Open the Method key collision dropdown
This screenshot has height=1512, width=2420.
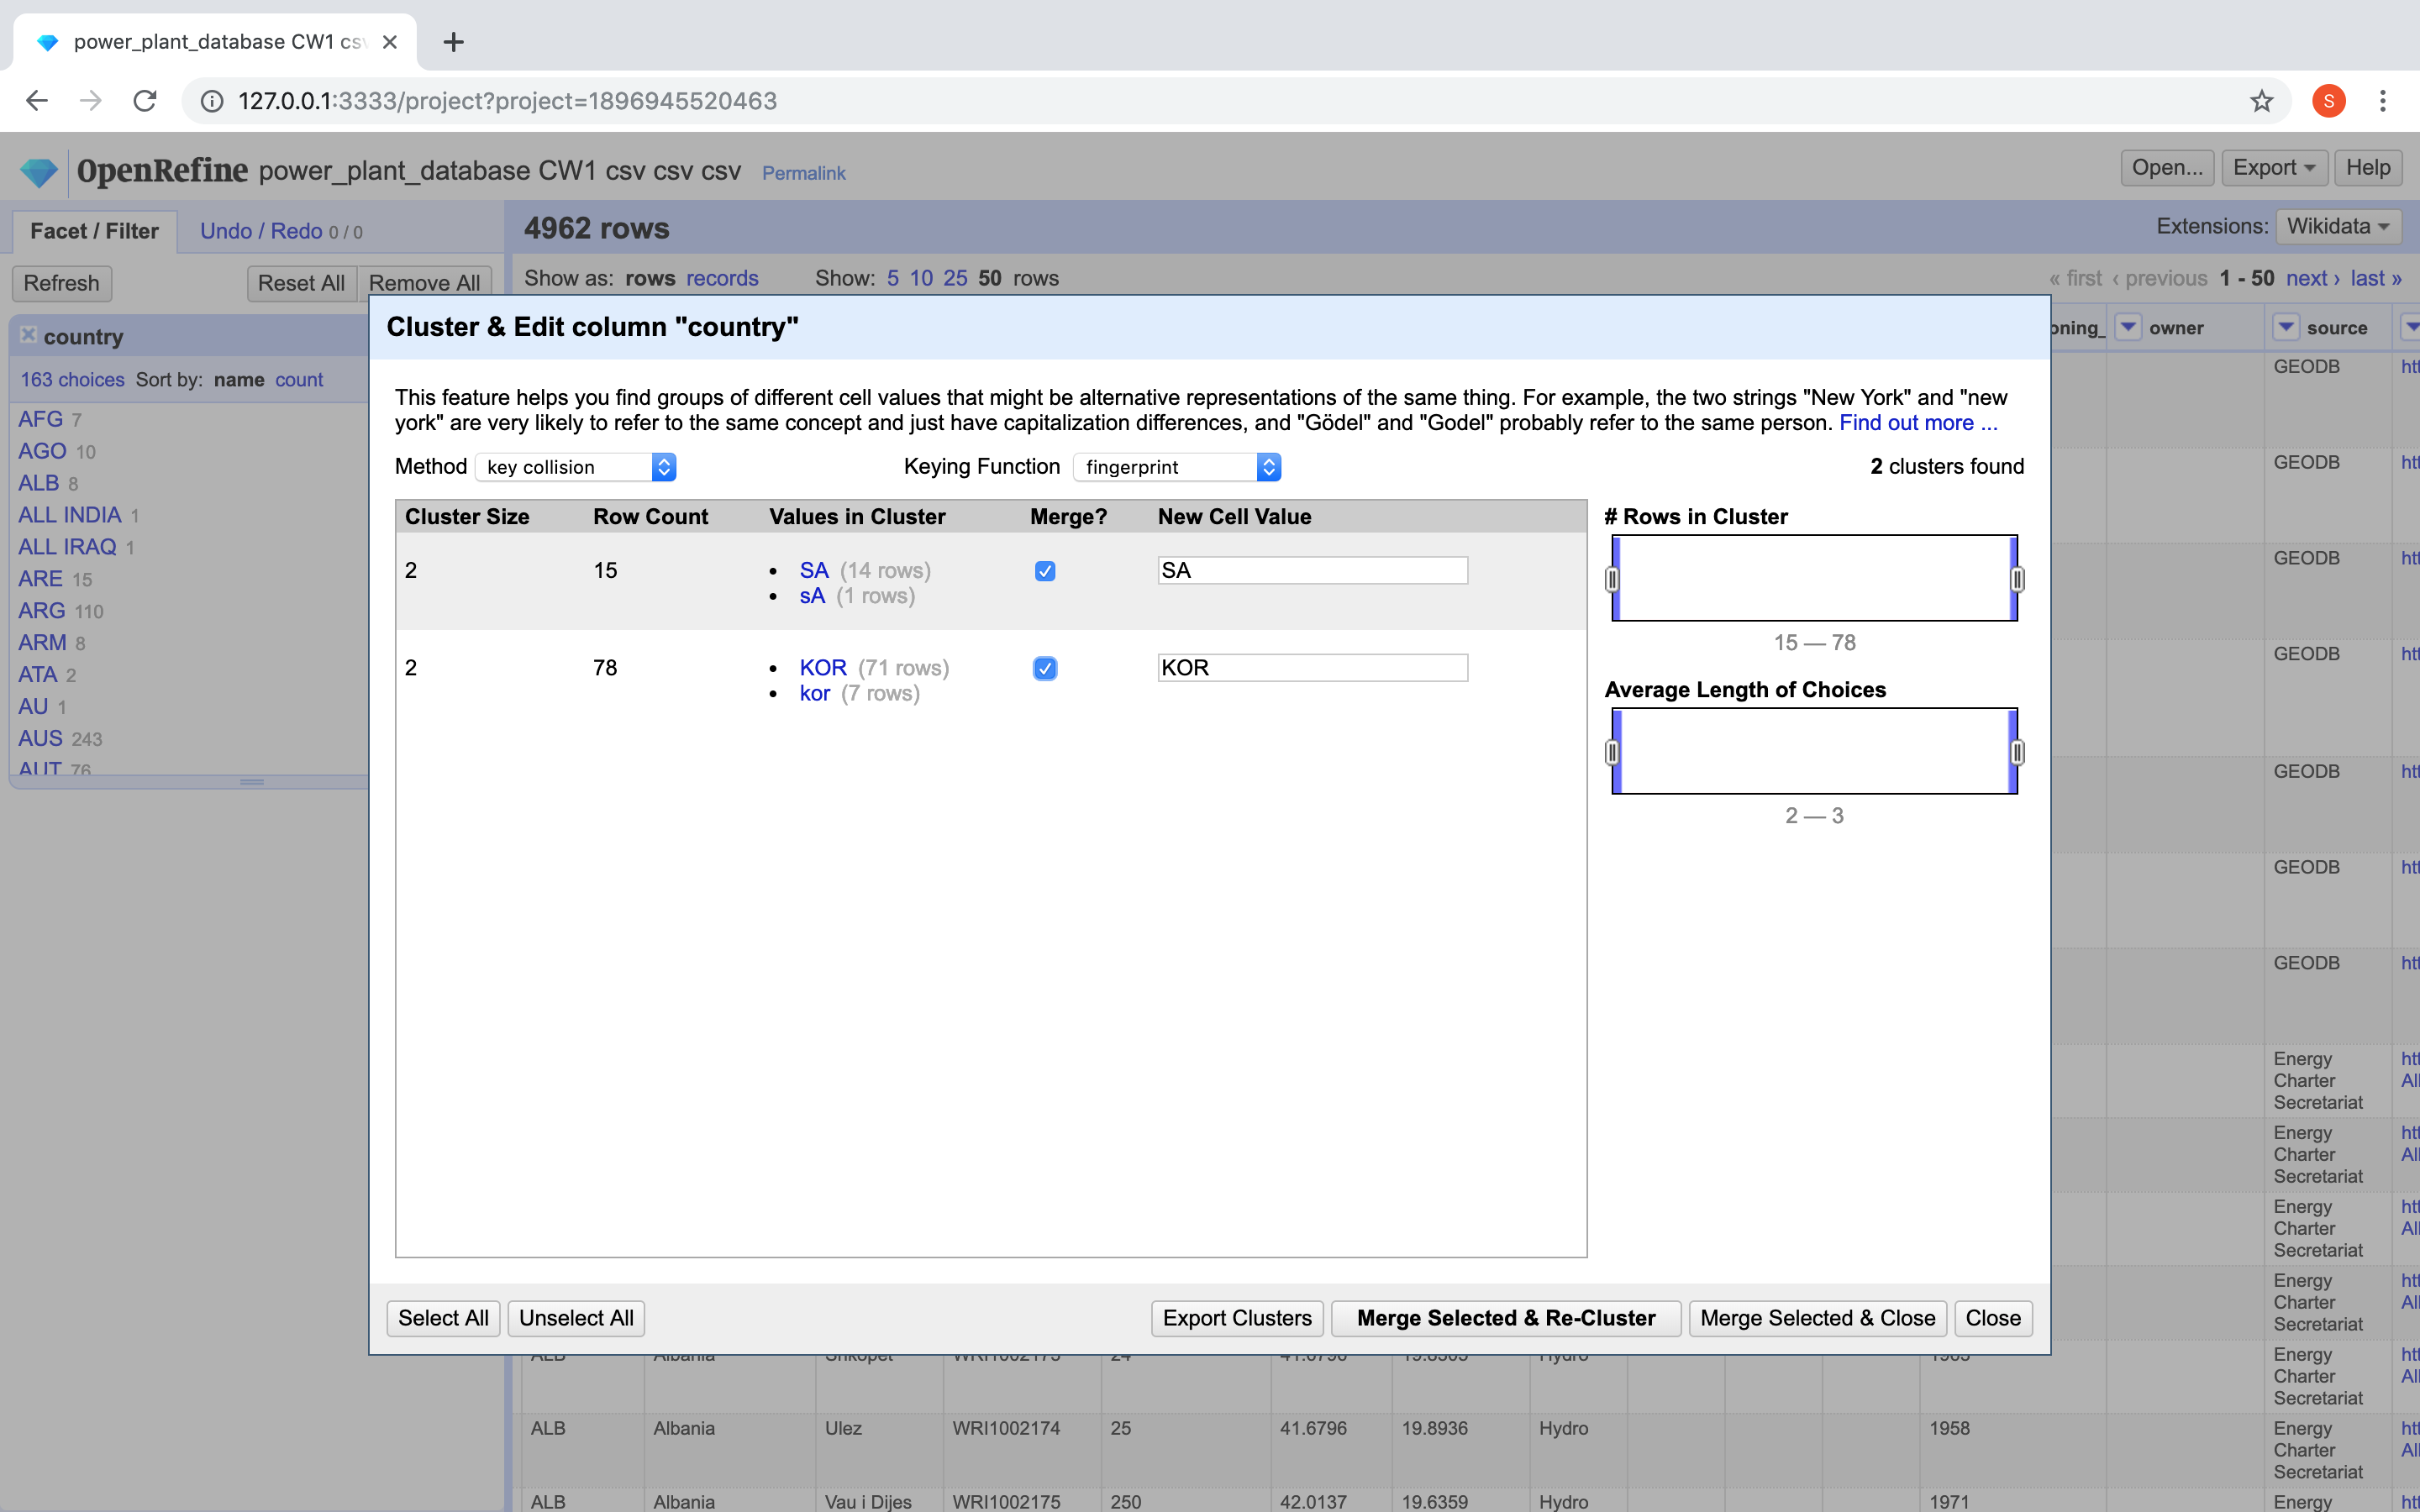576,467
